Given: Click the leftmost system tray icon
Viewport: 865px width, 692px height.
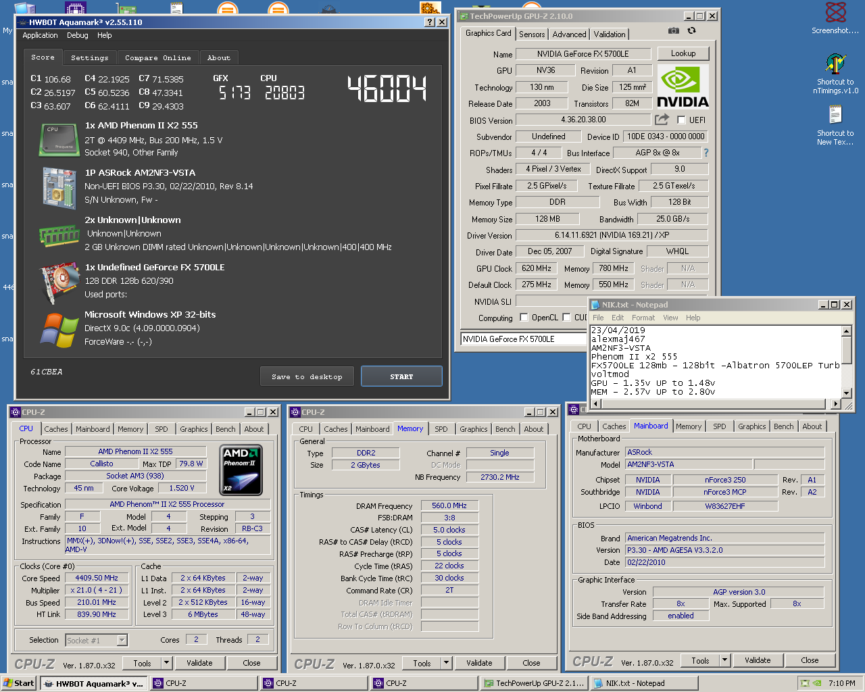Looking at the screenshot, I should pyautogui.click(x=804, y=683).
